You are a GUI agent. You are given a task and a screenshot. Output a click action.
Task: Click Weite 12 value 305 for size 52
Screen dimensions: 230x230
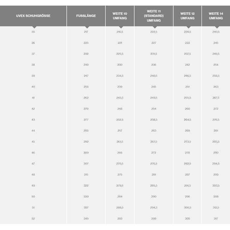click(x=187, y=218)
